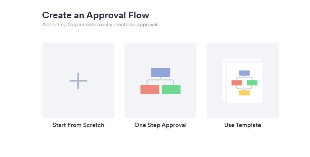
Task: Click the Use Template label
Action: coord(243,125)
